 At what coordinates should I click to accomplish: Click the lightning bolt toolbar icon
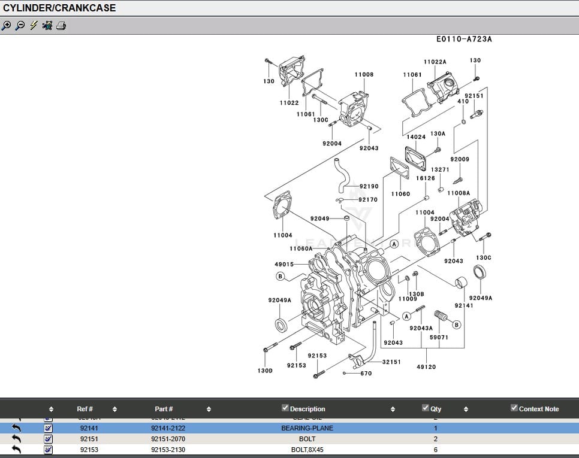(34, 26)
